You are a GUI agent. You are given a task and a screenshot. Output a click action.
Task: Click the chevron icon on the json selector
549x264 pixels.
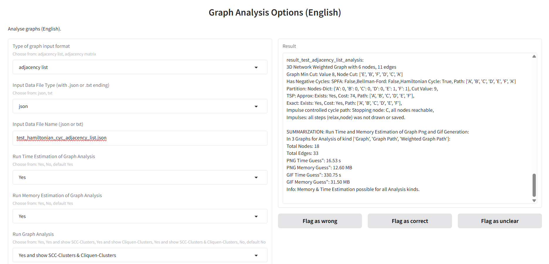256,106
